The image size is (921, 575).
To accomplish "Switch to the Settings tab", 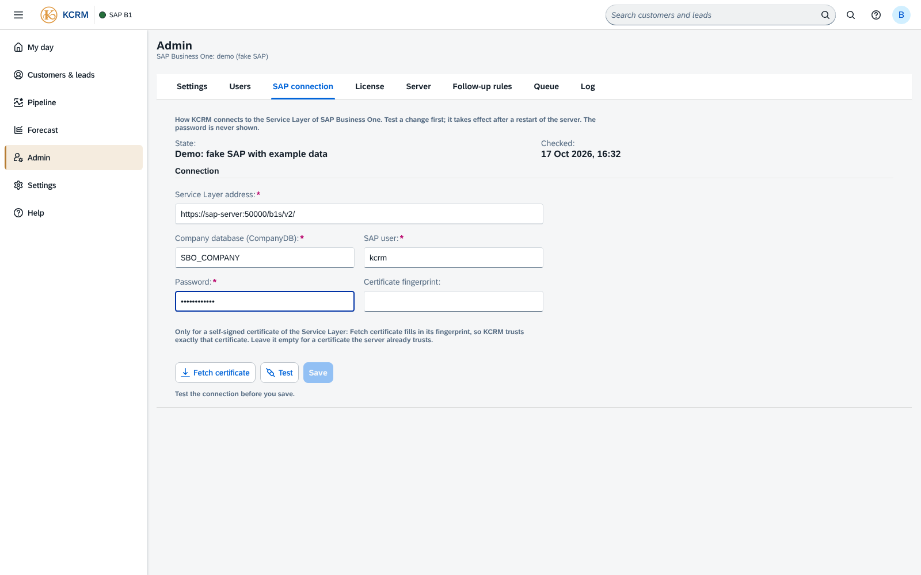I will 192,86.
